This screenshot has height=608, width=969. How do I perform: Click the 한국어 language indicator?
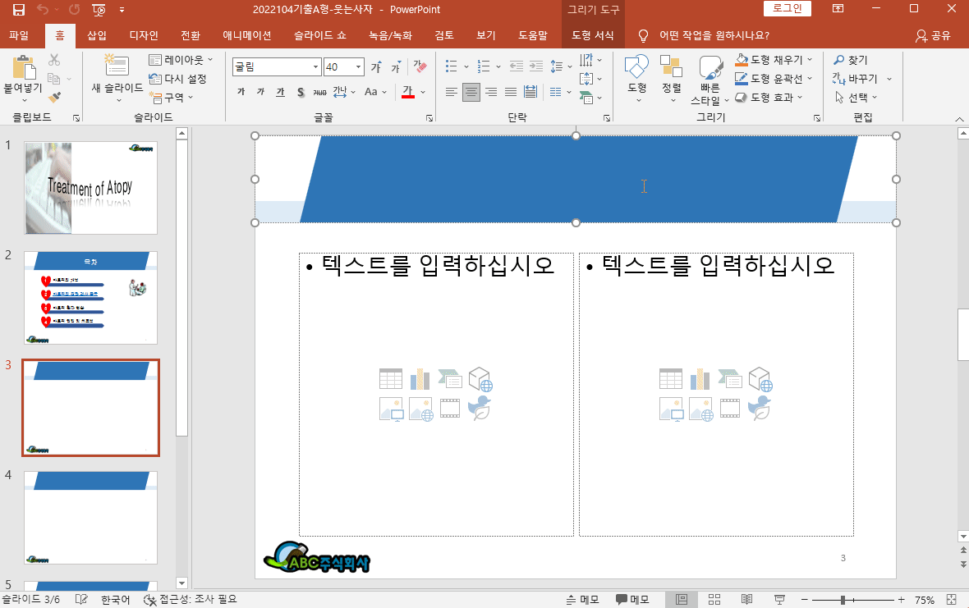point(116,599)
